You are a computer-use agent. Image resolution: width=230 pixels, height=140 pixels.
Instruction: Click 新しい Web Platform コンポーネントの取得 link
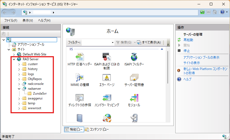pyautogui.click(x=205, y=71)
